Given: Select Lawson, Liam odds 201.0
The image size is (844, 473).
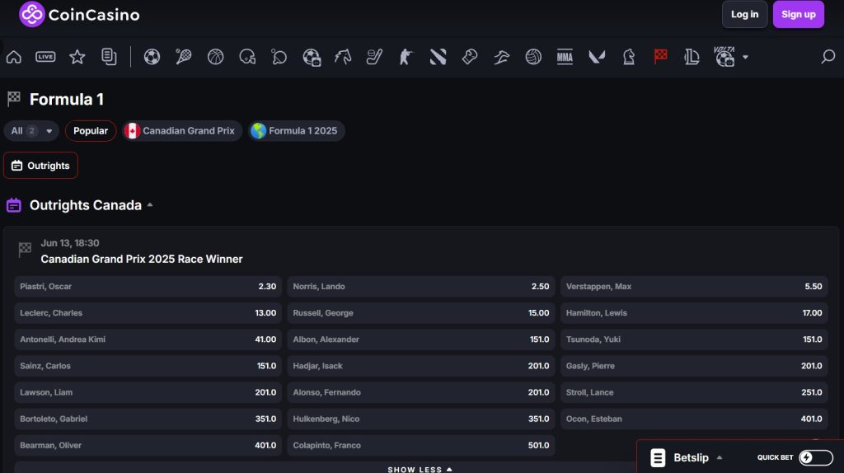Looking at the screenshot, I should point(148,392).
